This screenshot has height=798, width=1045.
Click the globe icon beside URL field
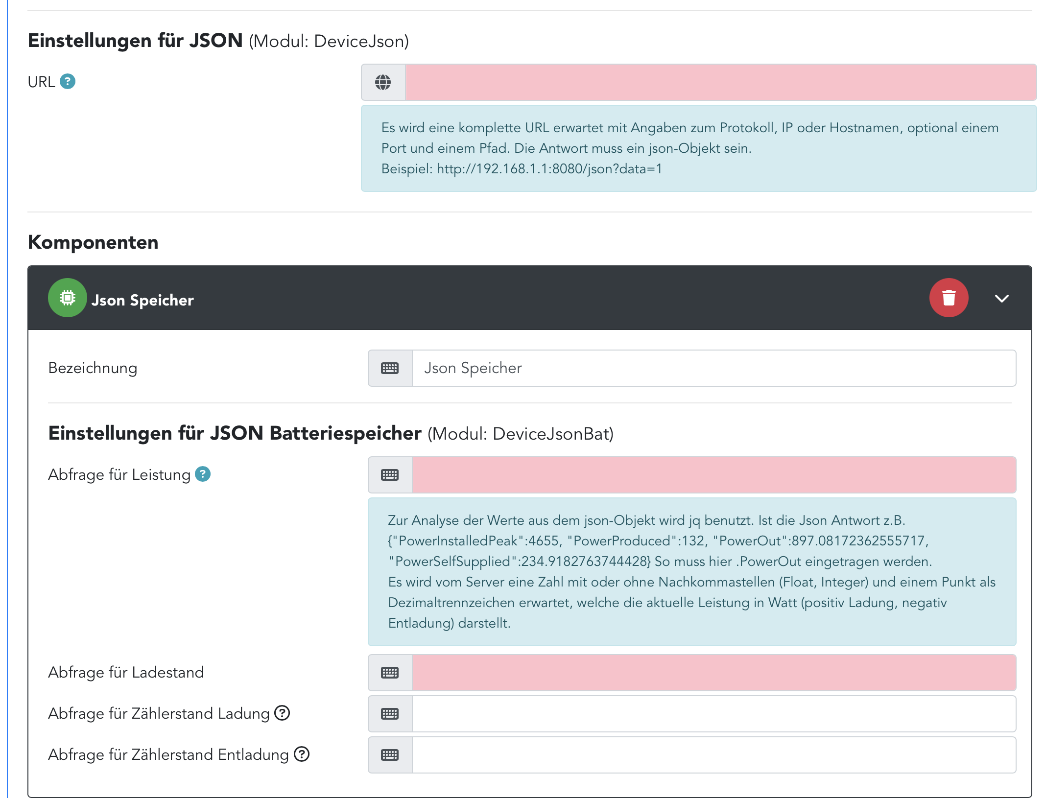383,82
